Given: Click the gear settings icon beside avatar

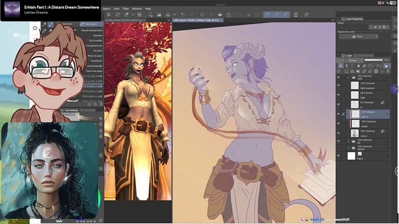Looking at the screenshot, I should [35, 28].
